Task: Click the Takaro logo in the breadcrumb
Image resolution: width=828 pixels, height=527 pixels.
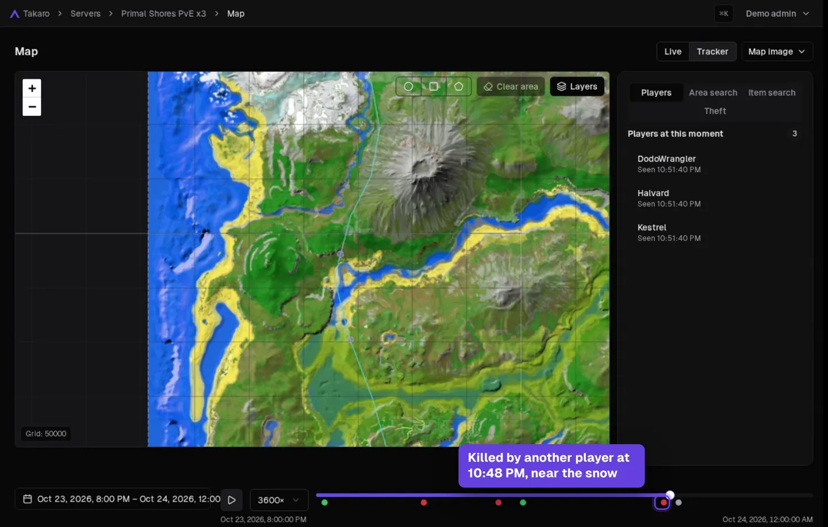Action: 15,14
